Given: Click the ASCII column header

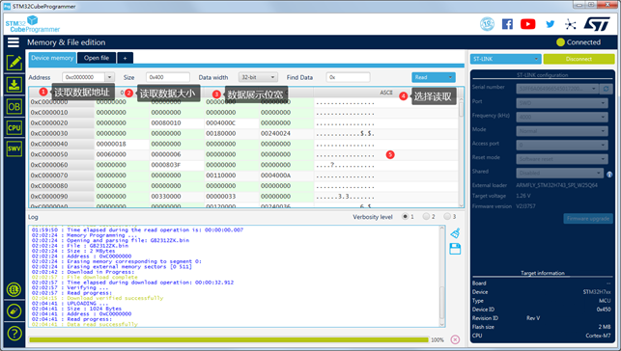Looking at the screenshot, I should click(386, 93).
